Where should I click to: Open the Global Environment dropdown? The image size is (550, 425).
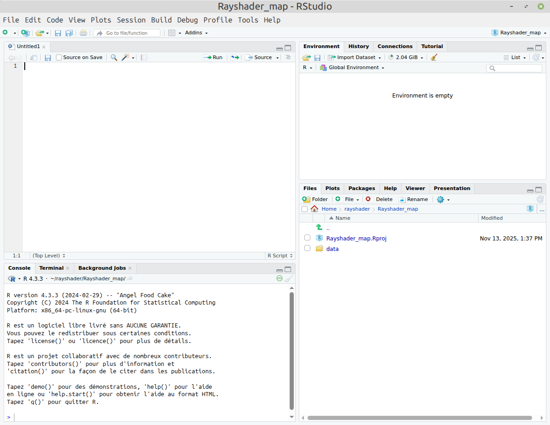click(x=354, y=67)
